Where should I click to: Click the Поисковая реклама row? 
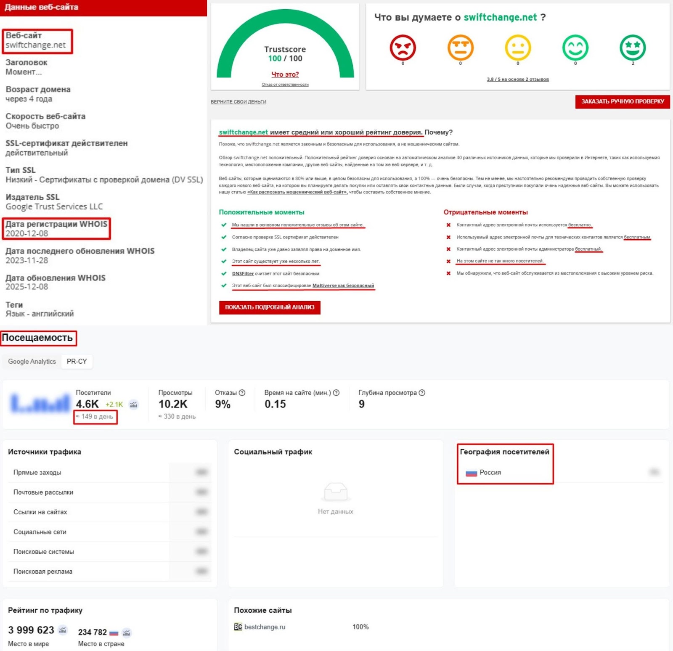pyautogui.click(x=109, y=572)
